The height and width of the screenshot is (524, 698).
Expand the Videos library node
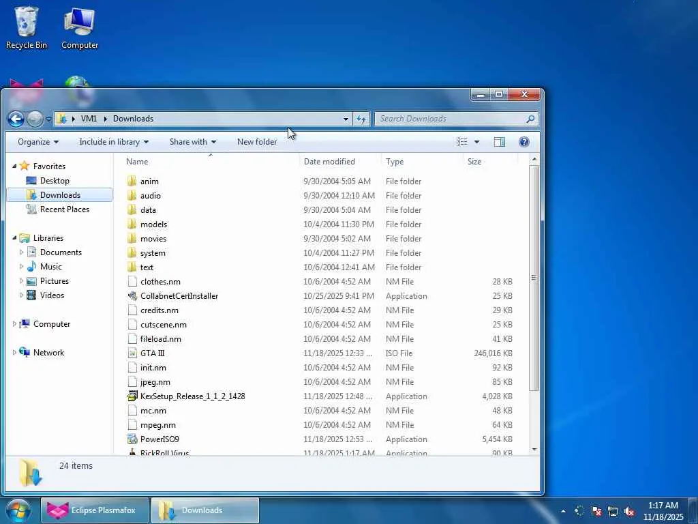pyautogui.click(x=21, y=295)
